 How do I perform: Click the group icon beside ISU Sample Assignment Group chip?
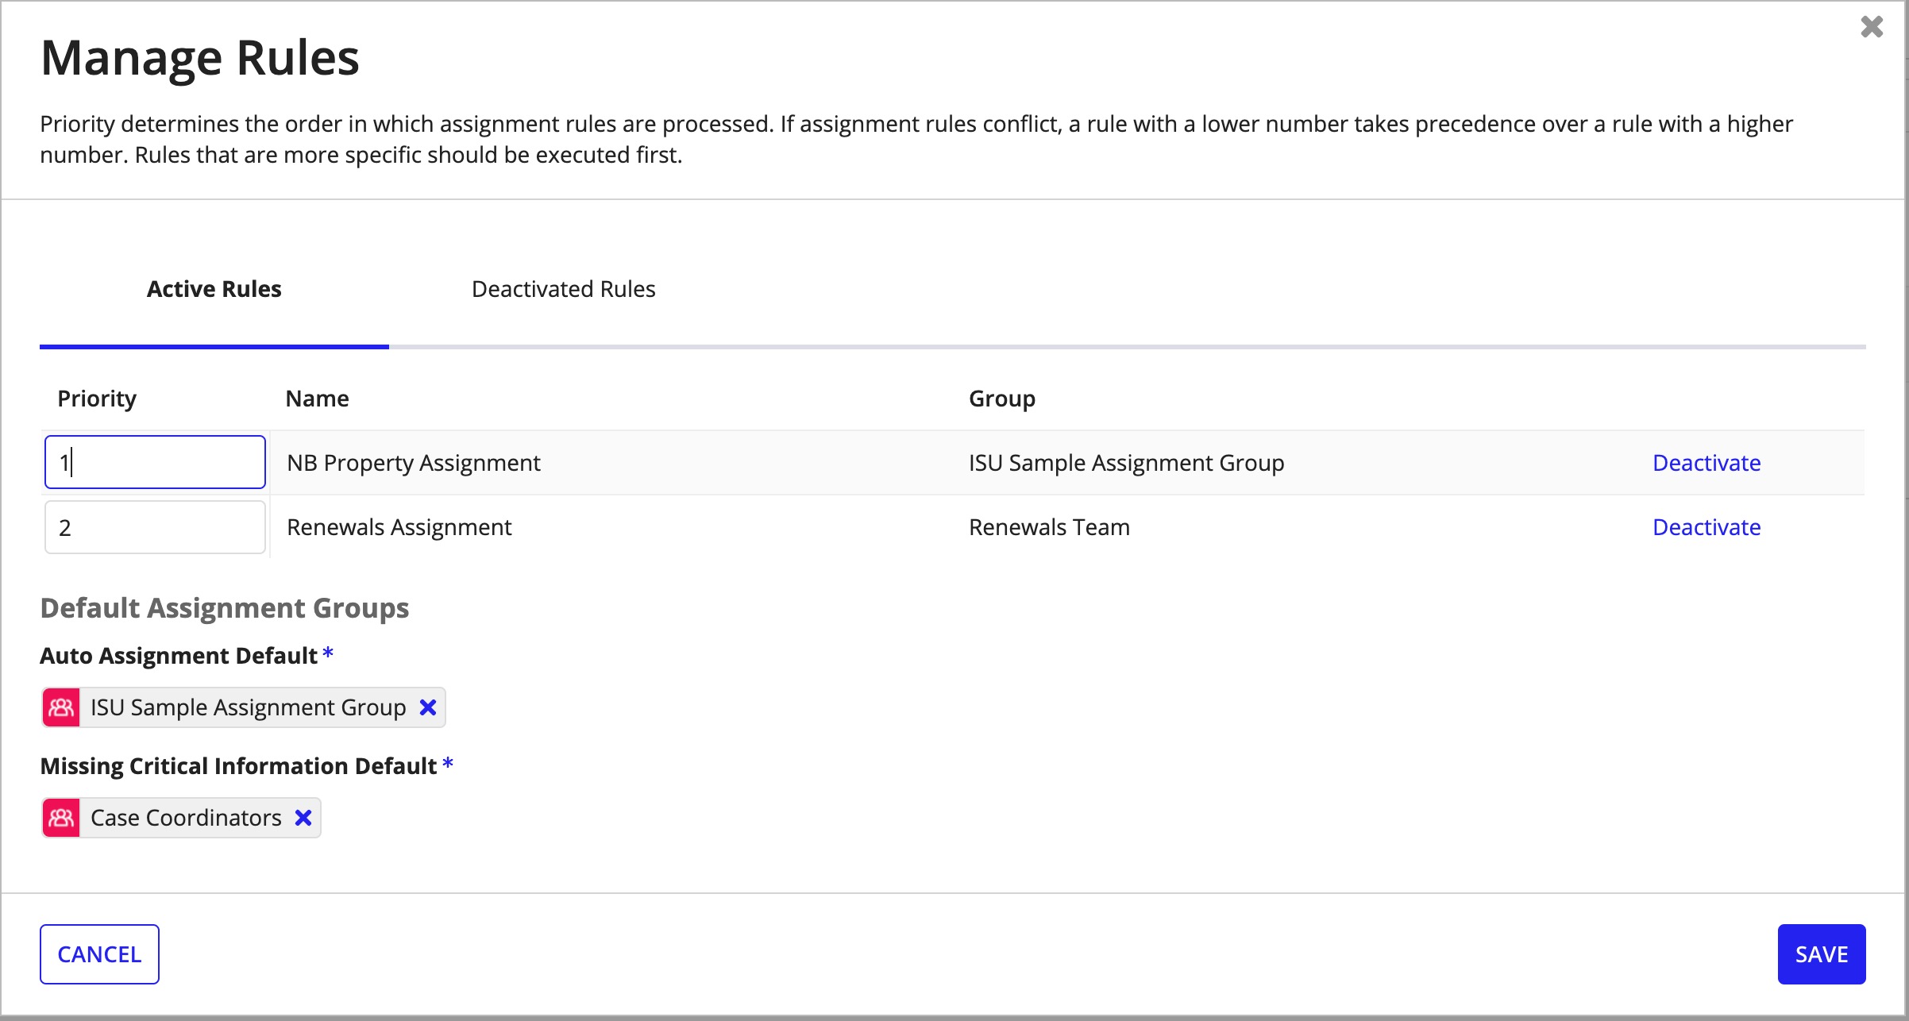tap(61, 707)
